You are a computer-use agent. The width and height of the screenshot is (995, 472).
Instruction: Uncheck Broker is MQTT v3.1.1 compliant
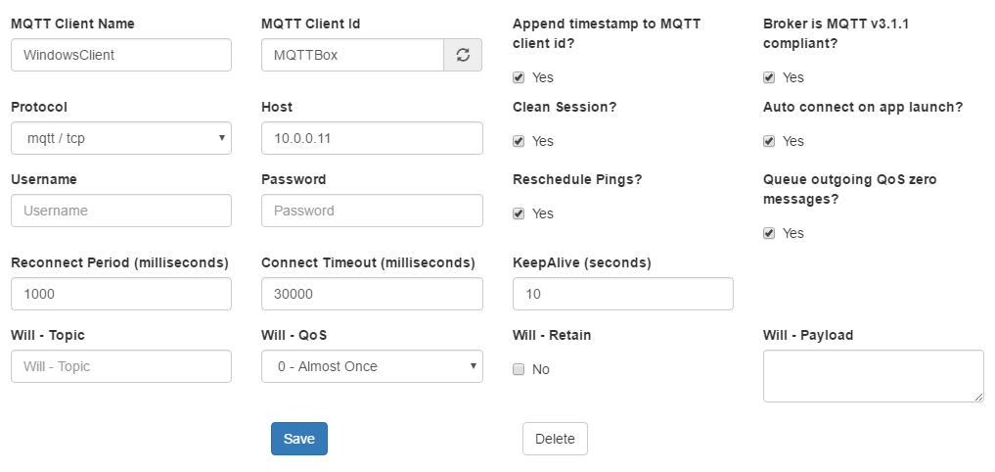769,77
